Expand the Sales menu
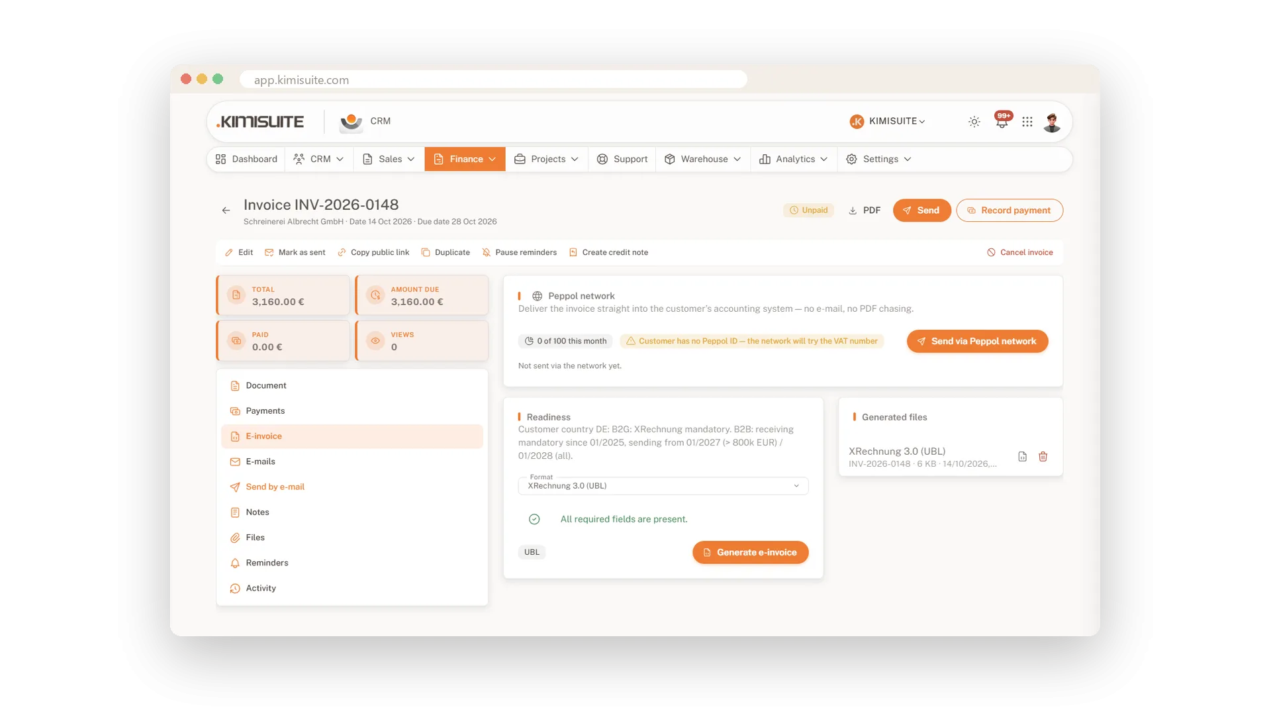Image resolution: width=1271 pixels, height=715 pixels. coord(389,159)
